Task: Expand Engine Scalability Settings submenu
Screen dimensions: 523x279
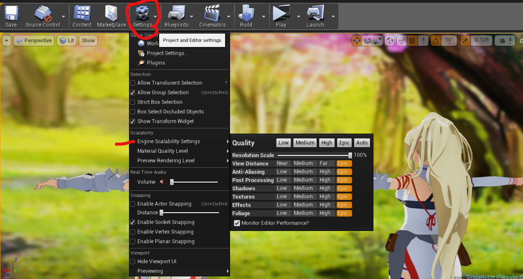Action: (x=179, y=141)
